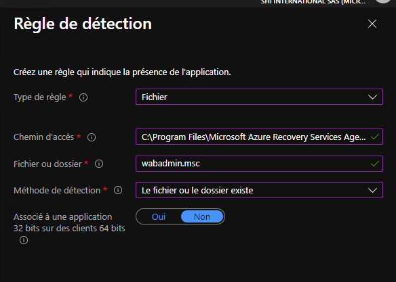Click info icon beside Fichier ou dossier

(99, 164)
